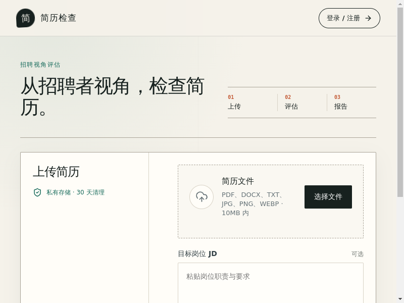Select step 01 上传
The width and height of the screenshot is (404, 303).
click(x=234, y=103)
